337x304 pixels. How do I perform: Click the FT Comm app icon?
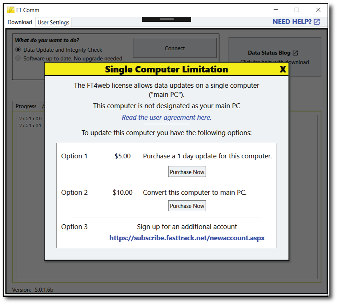coord(11,10)
